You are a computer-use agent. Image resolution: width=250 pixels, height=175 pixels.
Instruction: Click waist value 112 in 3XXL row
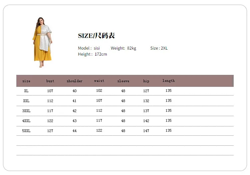coord(99,110)
